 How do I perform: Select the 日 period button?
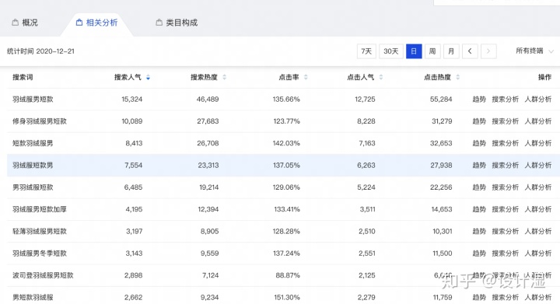pos(414,51)
